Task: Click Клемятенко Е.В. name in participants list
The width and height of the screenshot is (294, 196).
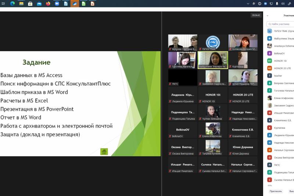Action: pyautogui.click(x=283, y=120)
